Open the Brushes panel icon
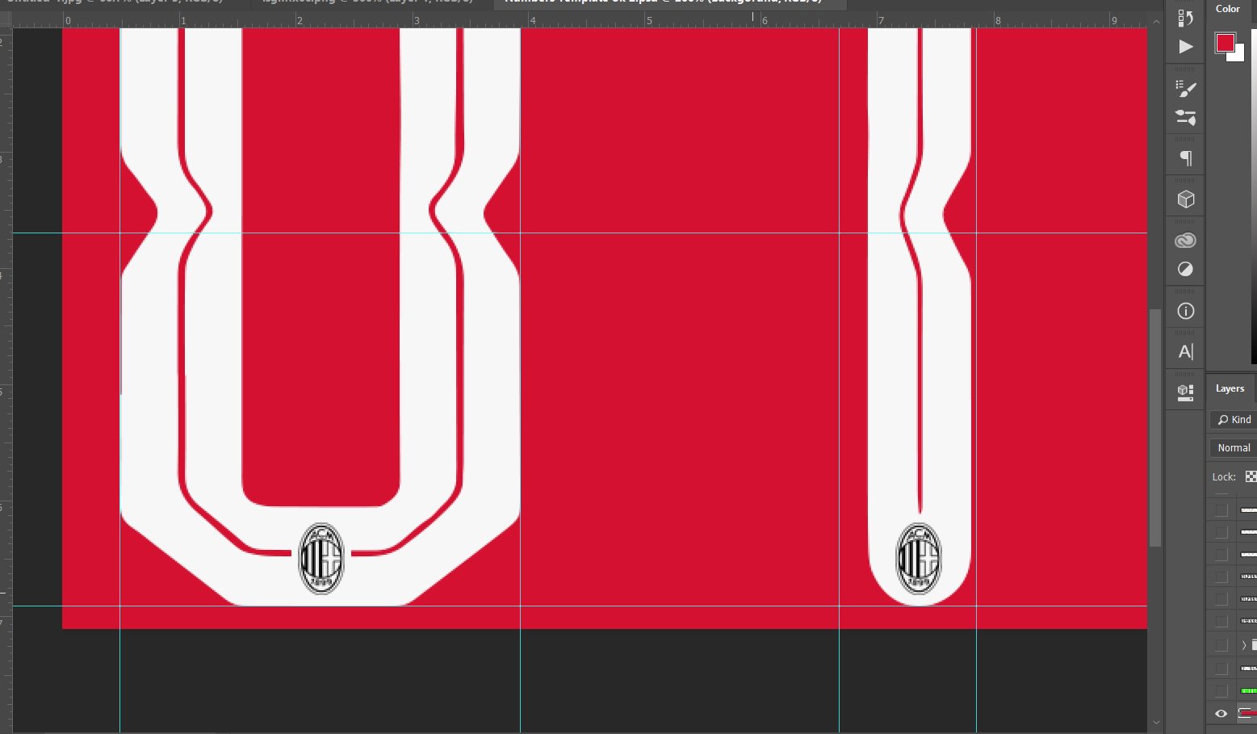This screenshot has width=1257, height=734. [1185, 89]
